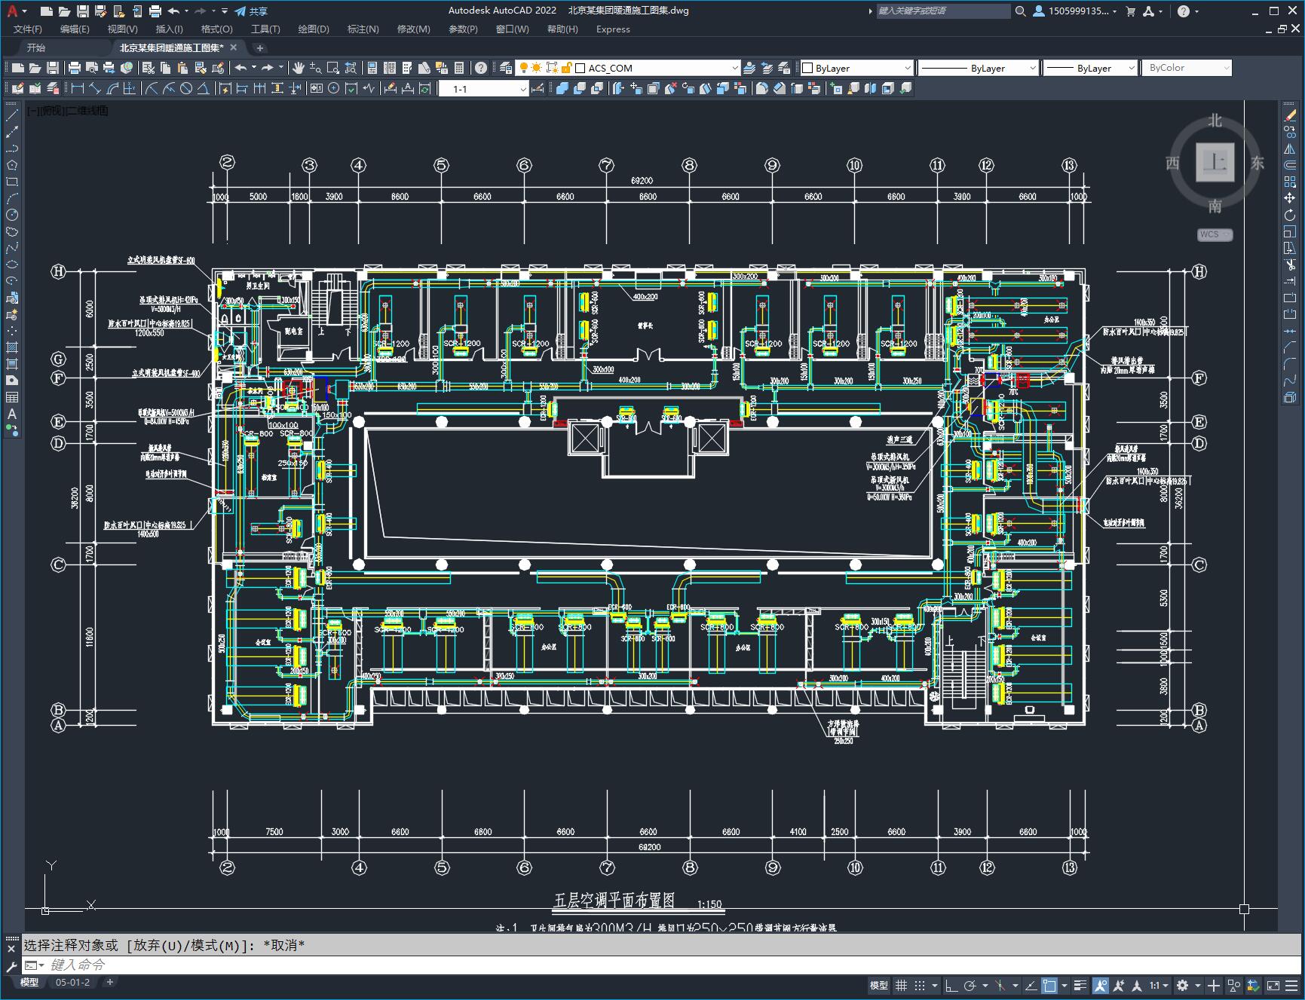The height and width of the screenshot is (1000, 1305).
Task: Select the Polygon draw tool
Action: tap(12, 165)
